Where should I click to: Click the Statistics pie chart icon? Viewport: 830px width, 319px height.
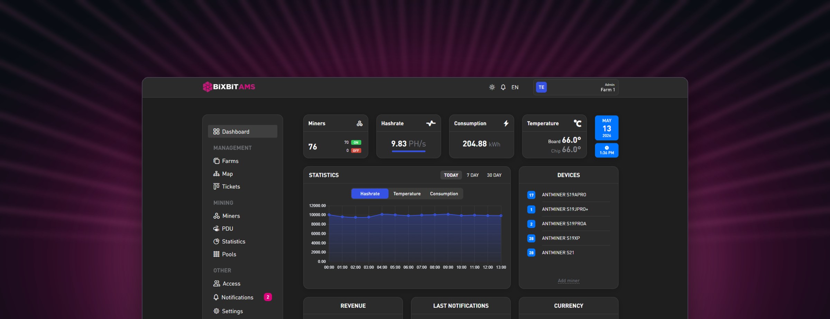pos(216,241)
